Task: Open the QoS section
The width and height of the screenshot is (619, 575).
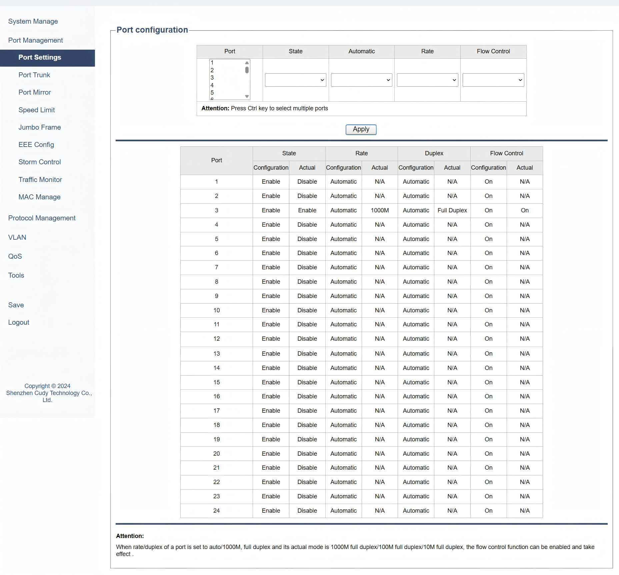Action: (x=15, y=256)
